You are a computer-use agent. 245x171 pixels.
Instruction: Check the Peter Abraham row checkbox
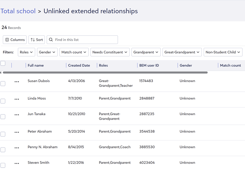(x=3, y=134)
